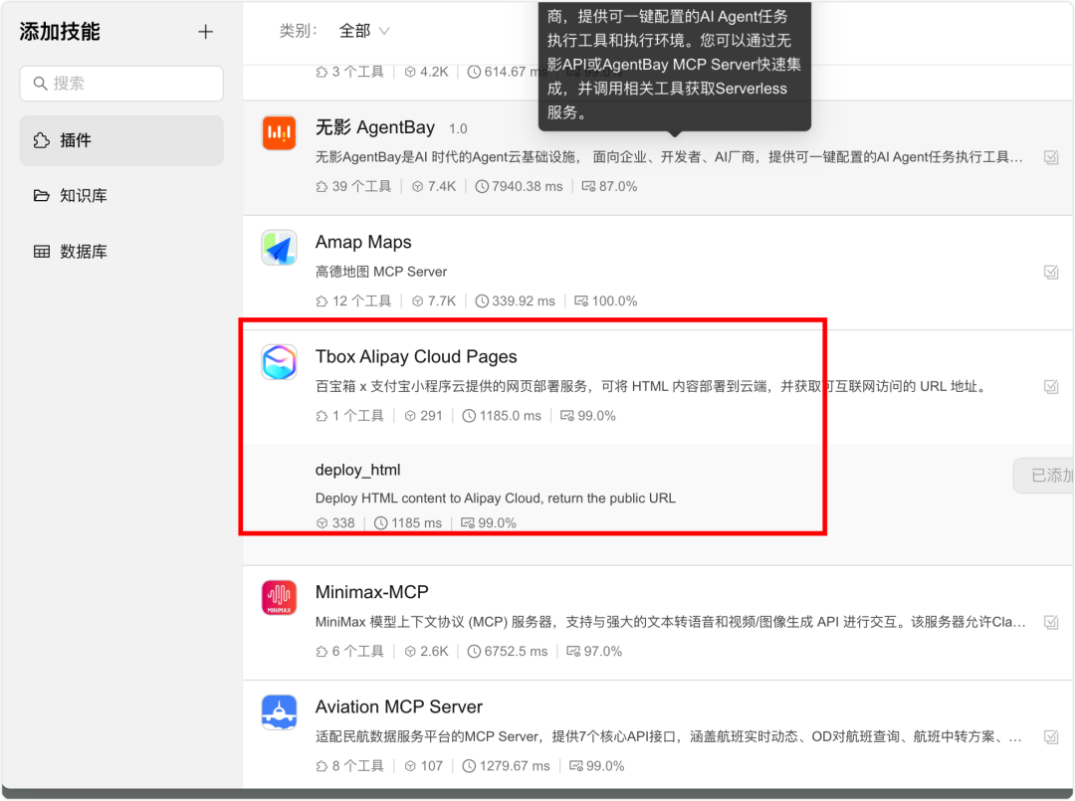Image resolution: width=1075 pixels, height=801 pixels.
Task: Focus the 搜索 search field
Action: tap(121, 84)
